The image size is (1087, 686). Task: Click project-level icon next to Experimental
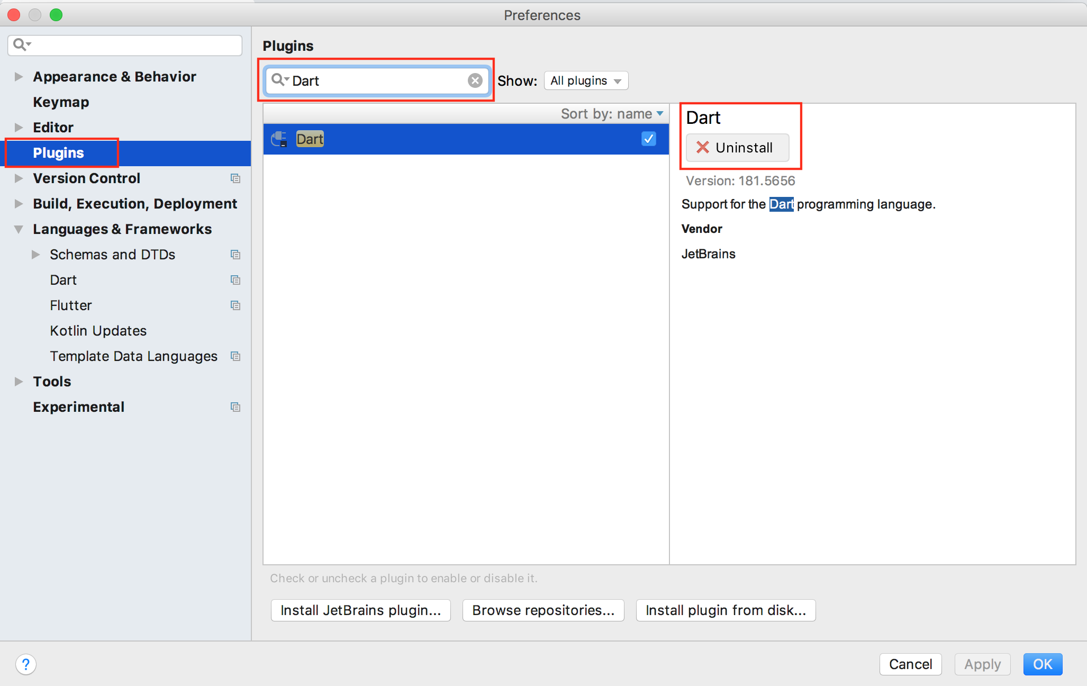pos(235,407)
